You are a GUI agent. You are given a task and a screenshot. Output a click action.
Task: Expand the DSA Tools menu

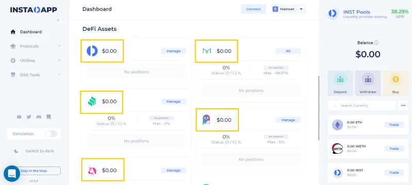(x=59, y=75)
